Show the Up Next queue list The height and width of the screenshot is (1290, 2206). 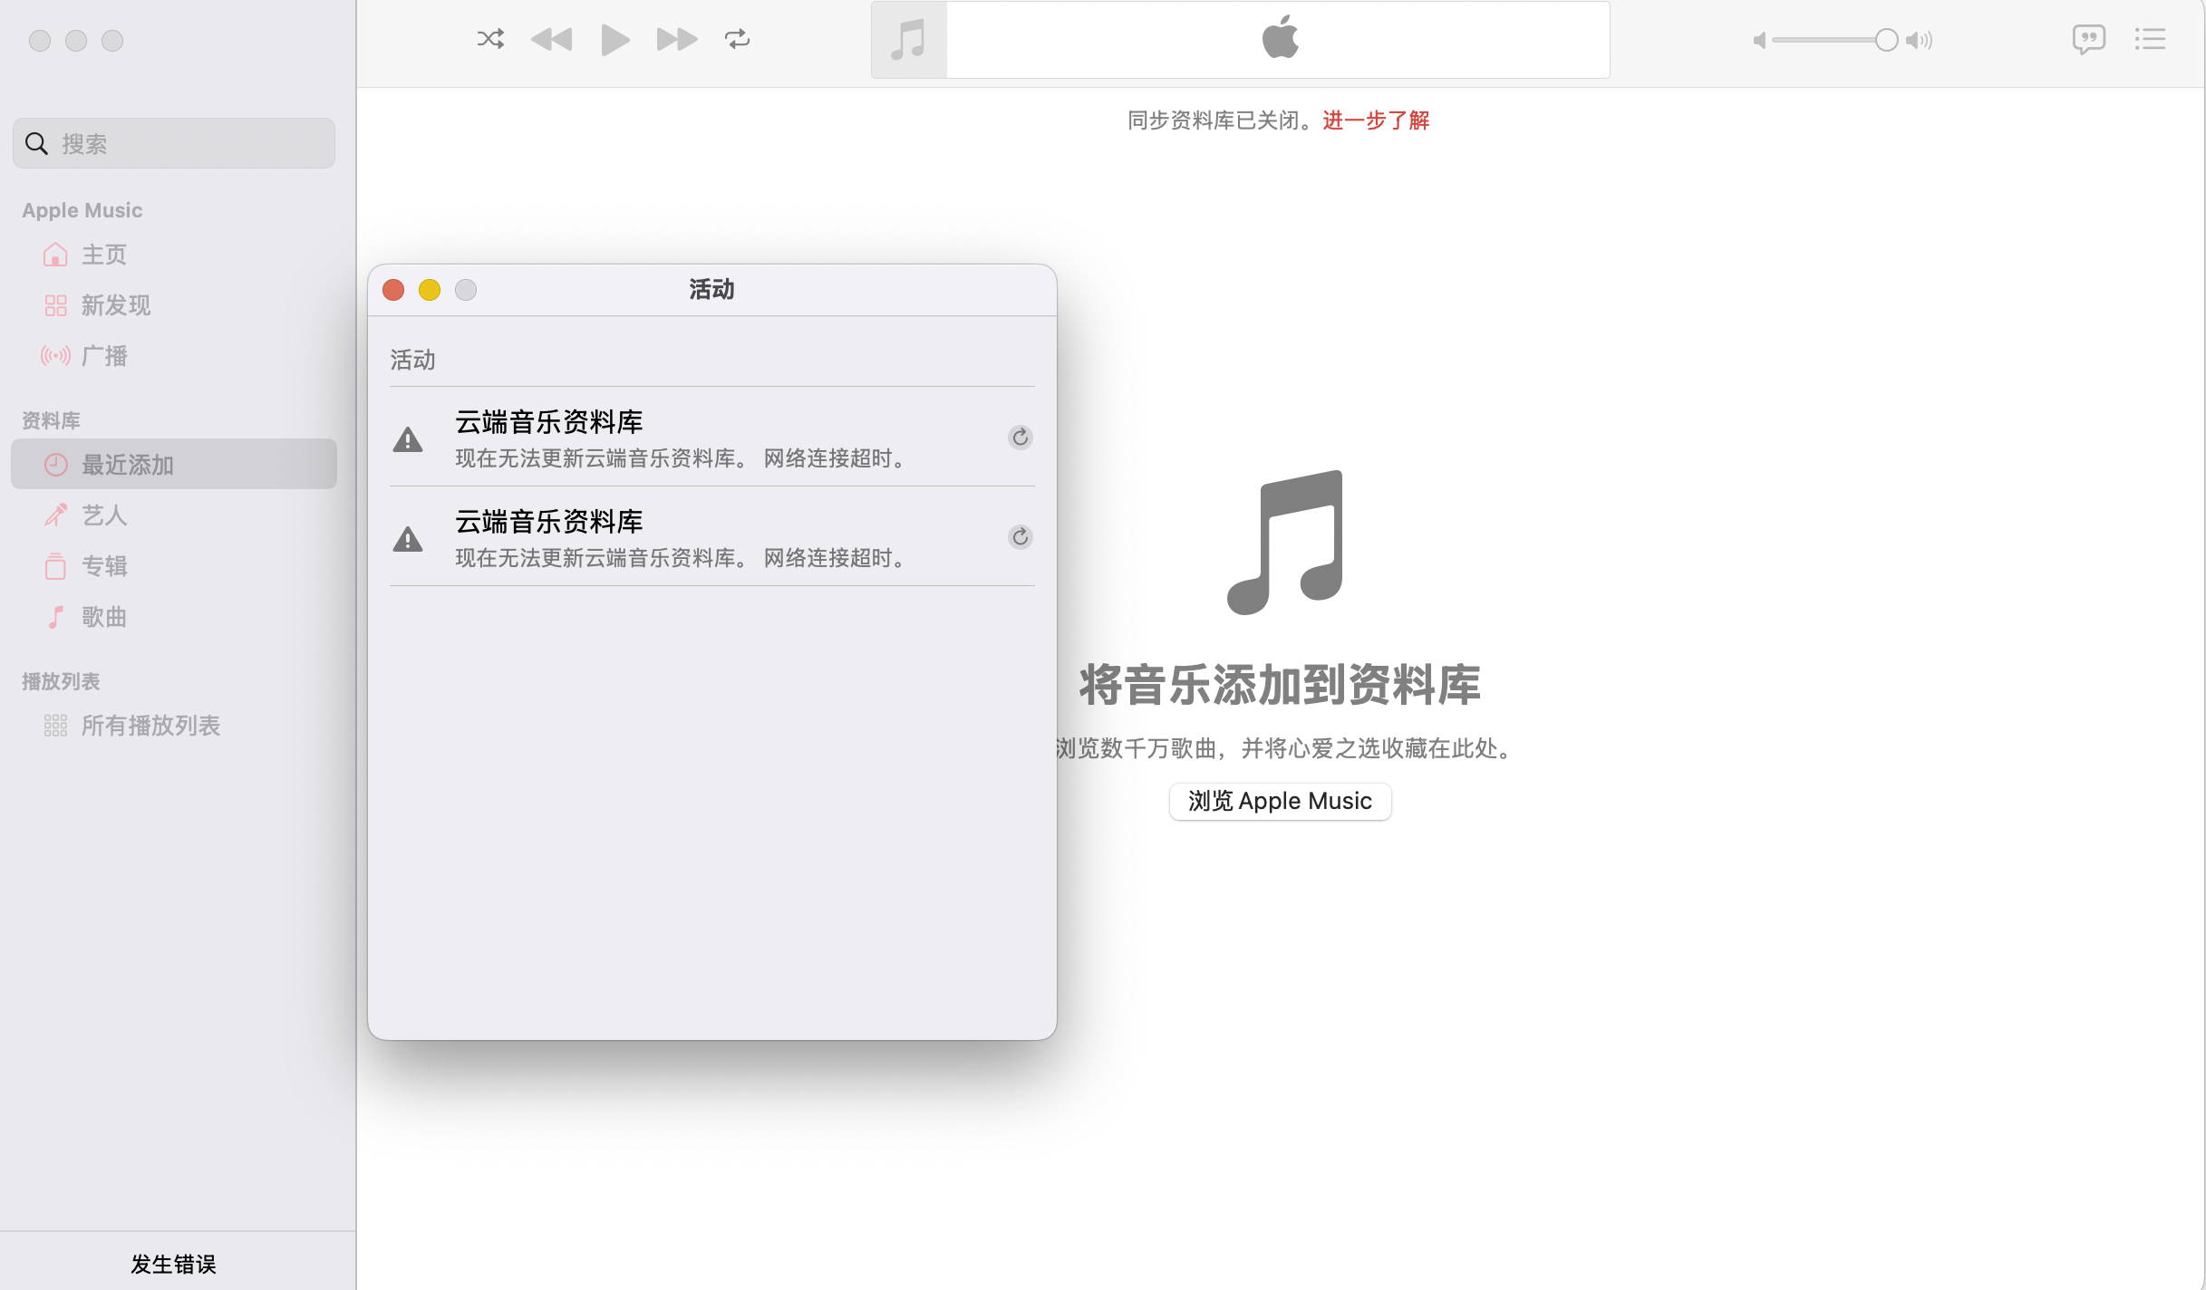point(2150,39)
